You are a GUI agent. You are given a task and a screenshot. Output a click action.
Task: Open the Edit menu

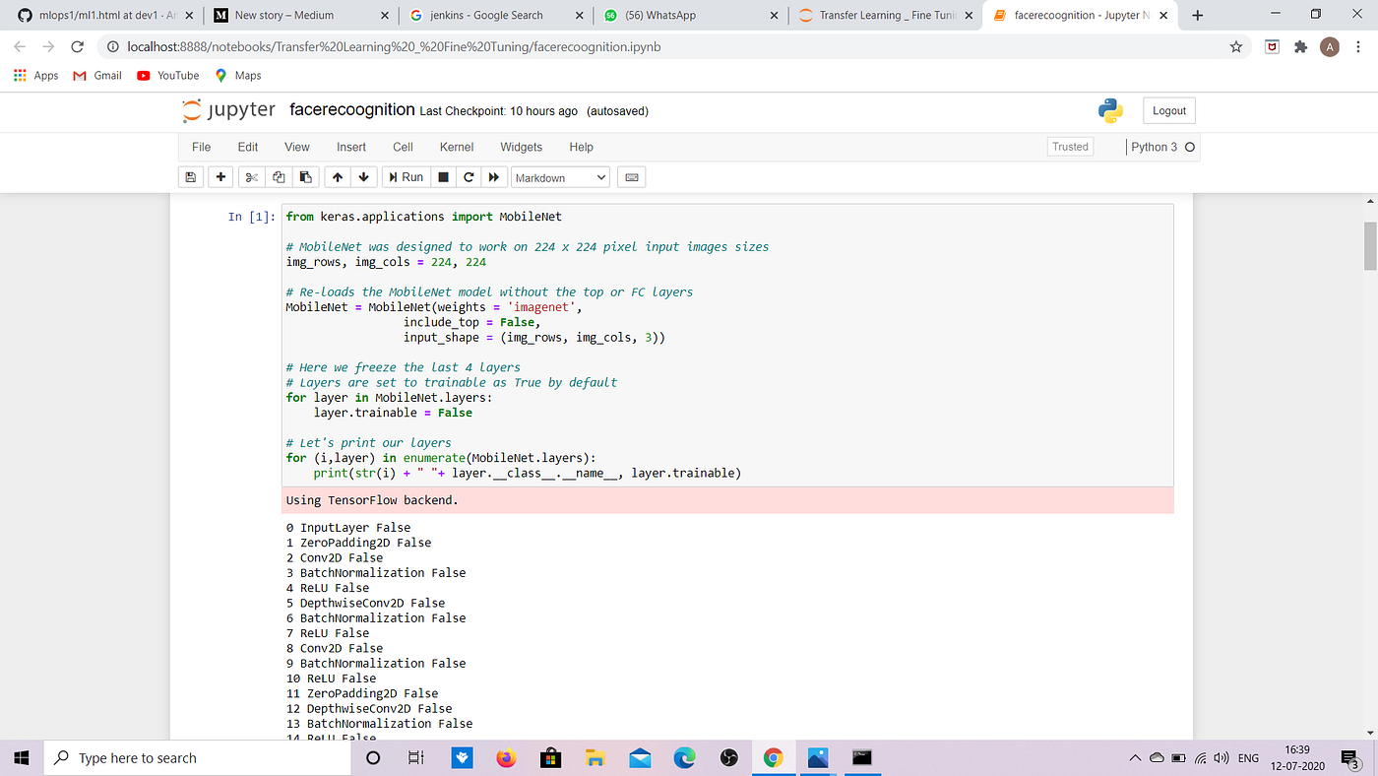point(248,147)
